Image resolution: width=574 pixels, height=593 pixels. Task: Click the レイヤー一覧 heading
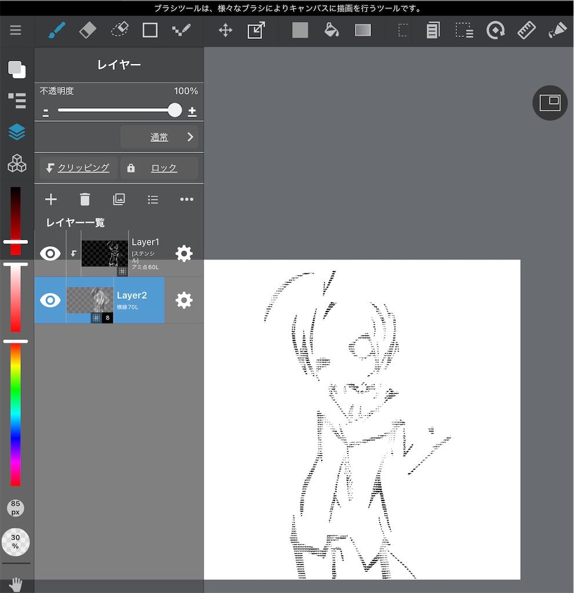point(75,222)
